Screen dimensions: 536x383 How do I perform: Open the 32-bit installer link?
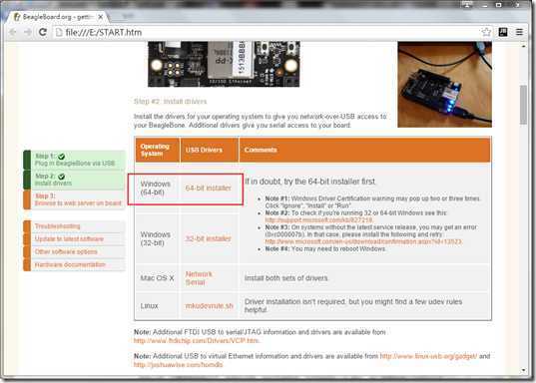(209, 238)
